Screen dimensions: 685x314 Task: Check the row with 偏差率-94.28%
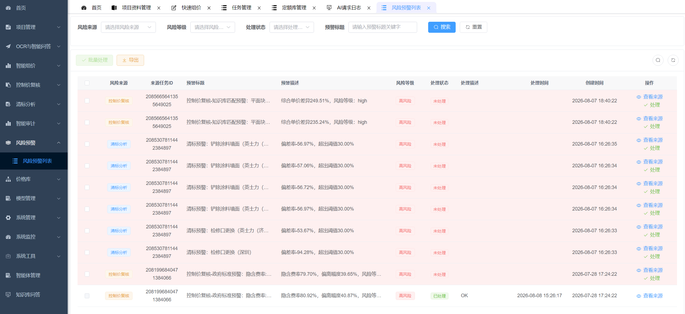87,252
